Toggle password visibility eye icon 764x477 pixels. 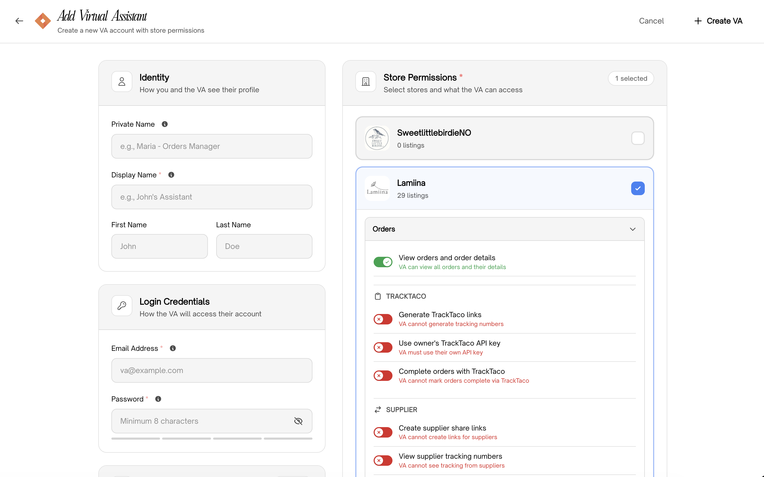298,421
